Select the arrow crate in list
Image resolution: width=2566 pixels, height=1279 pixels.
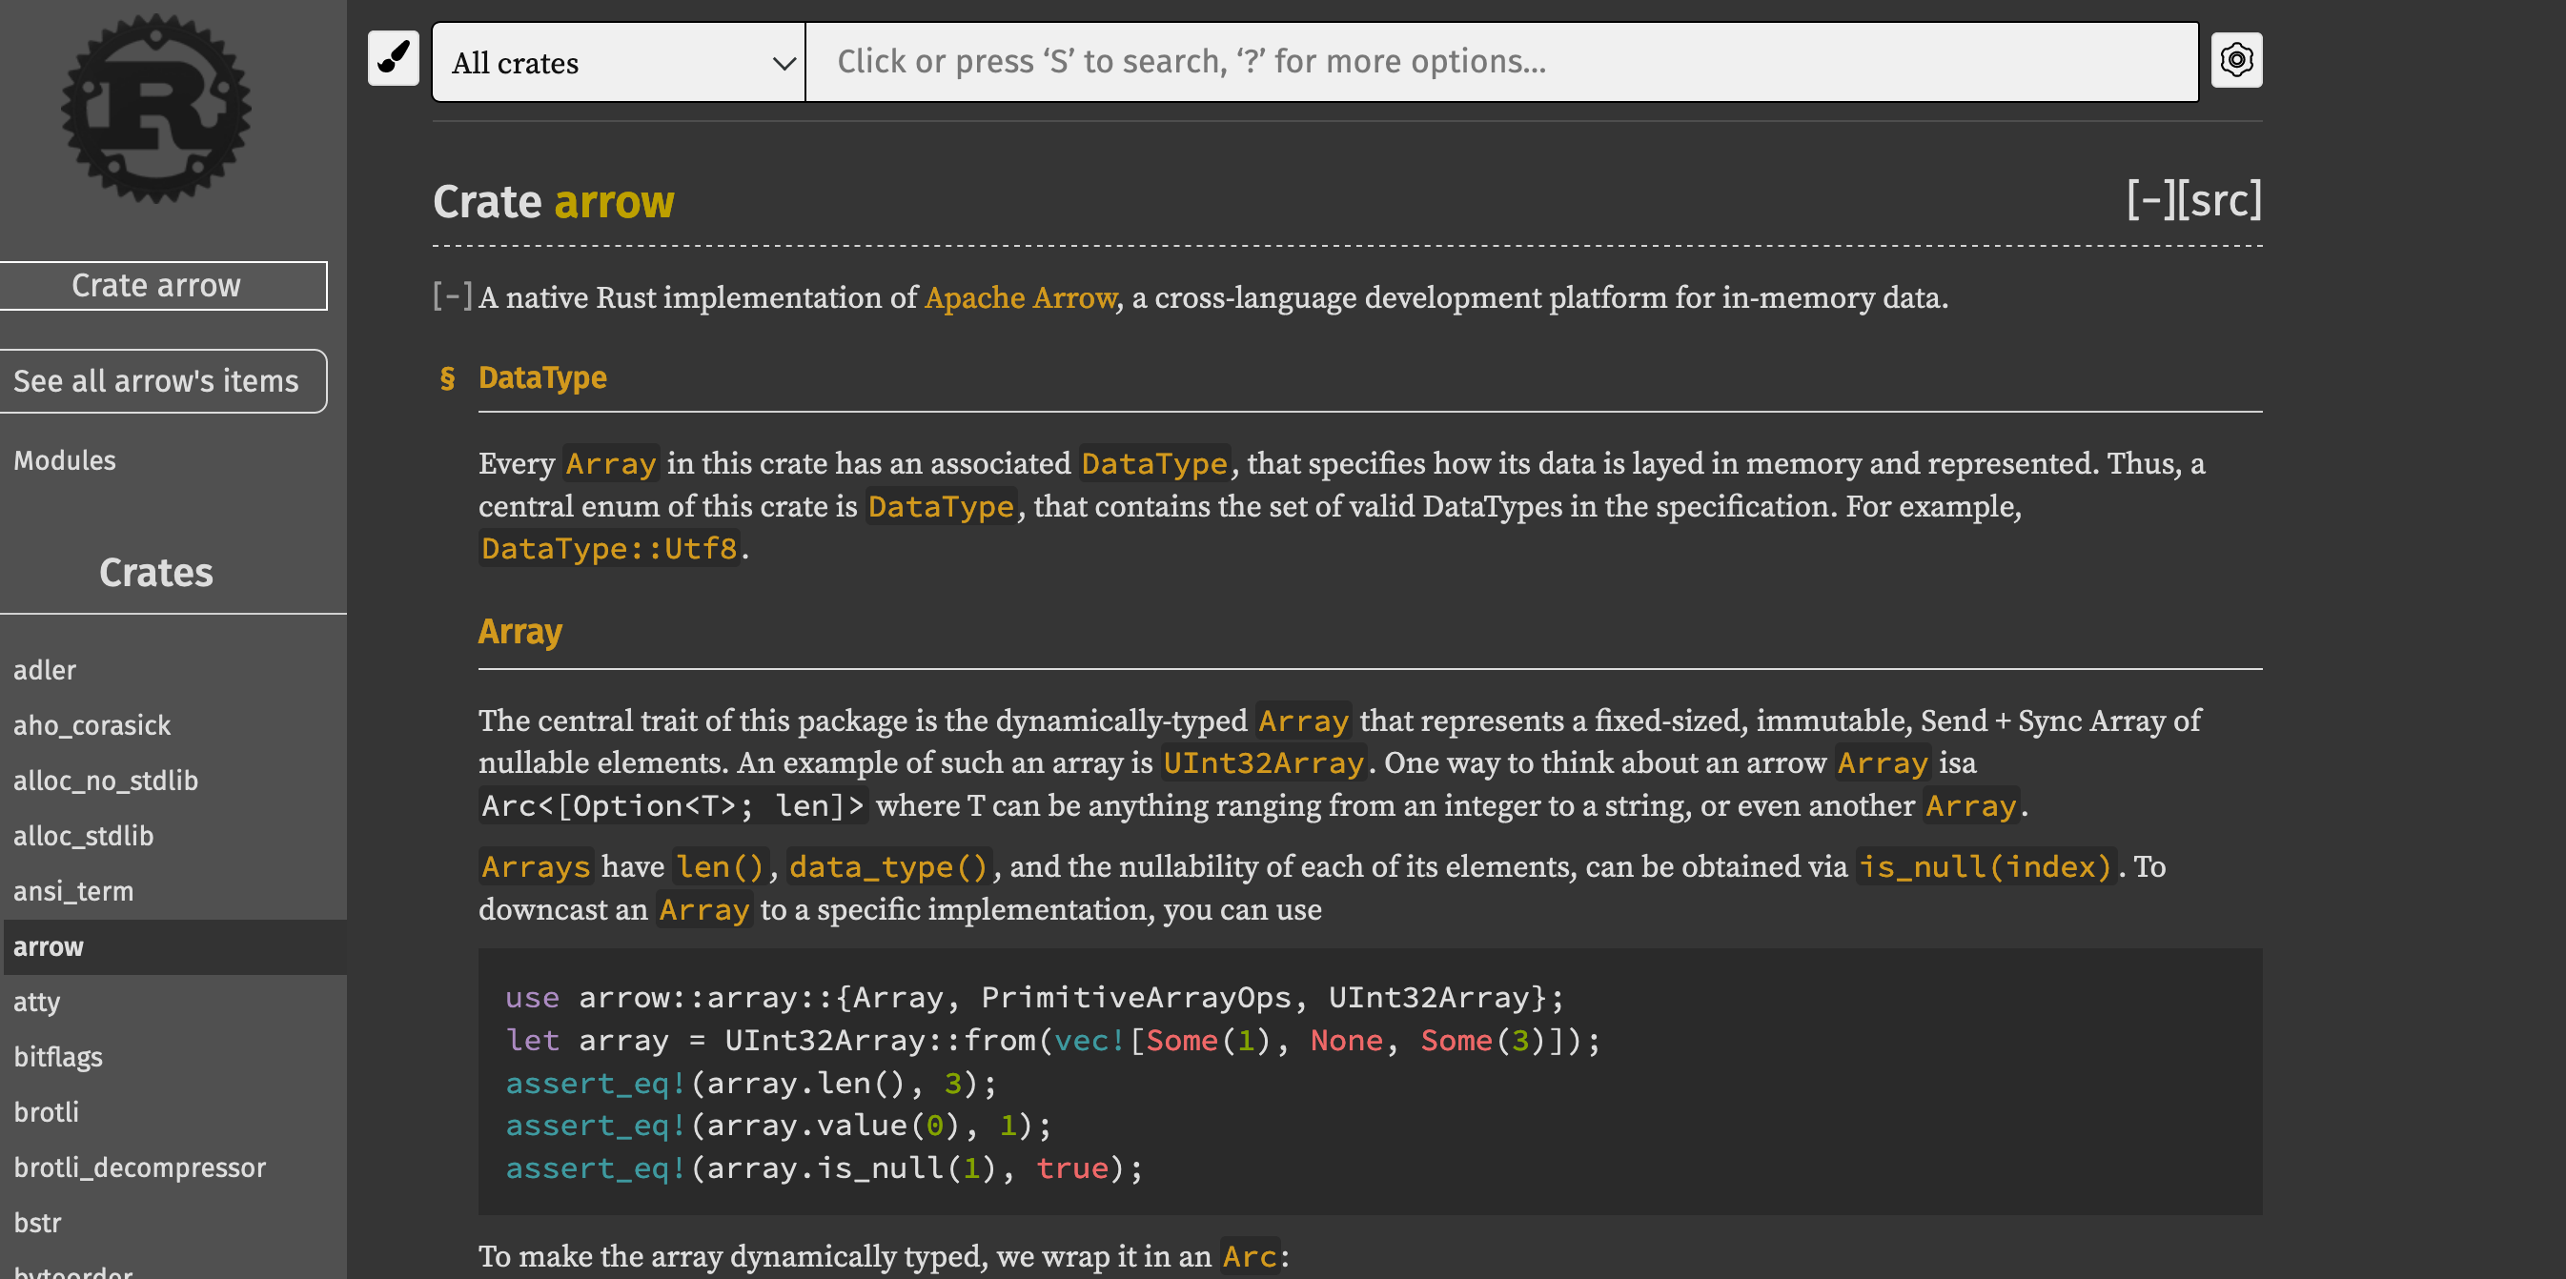pos(173,946)
